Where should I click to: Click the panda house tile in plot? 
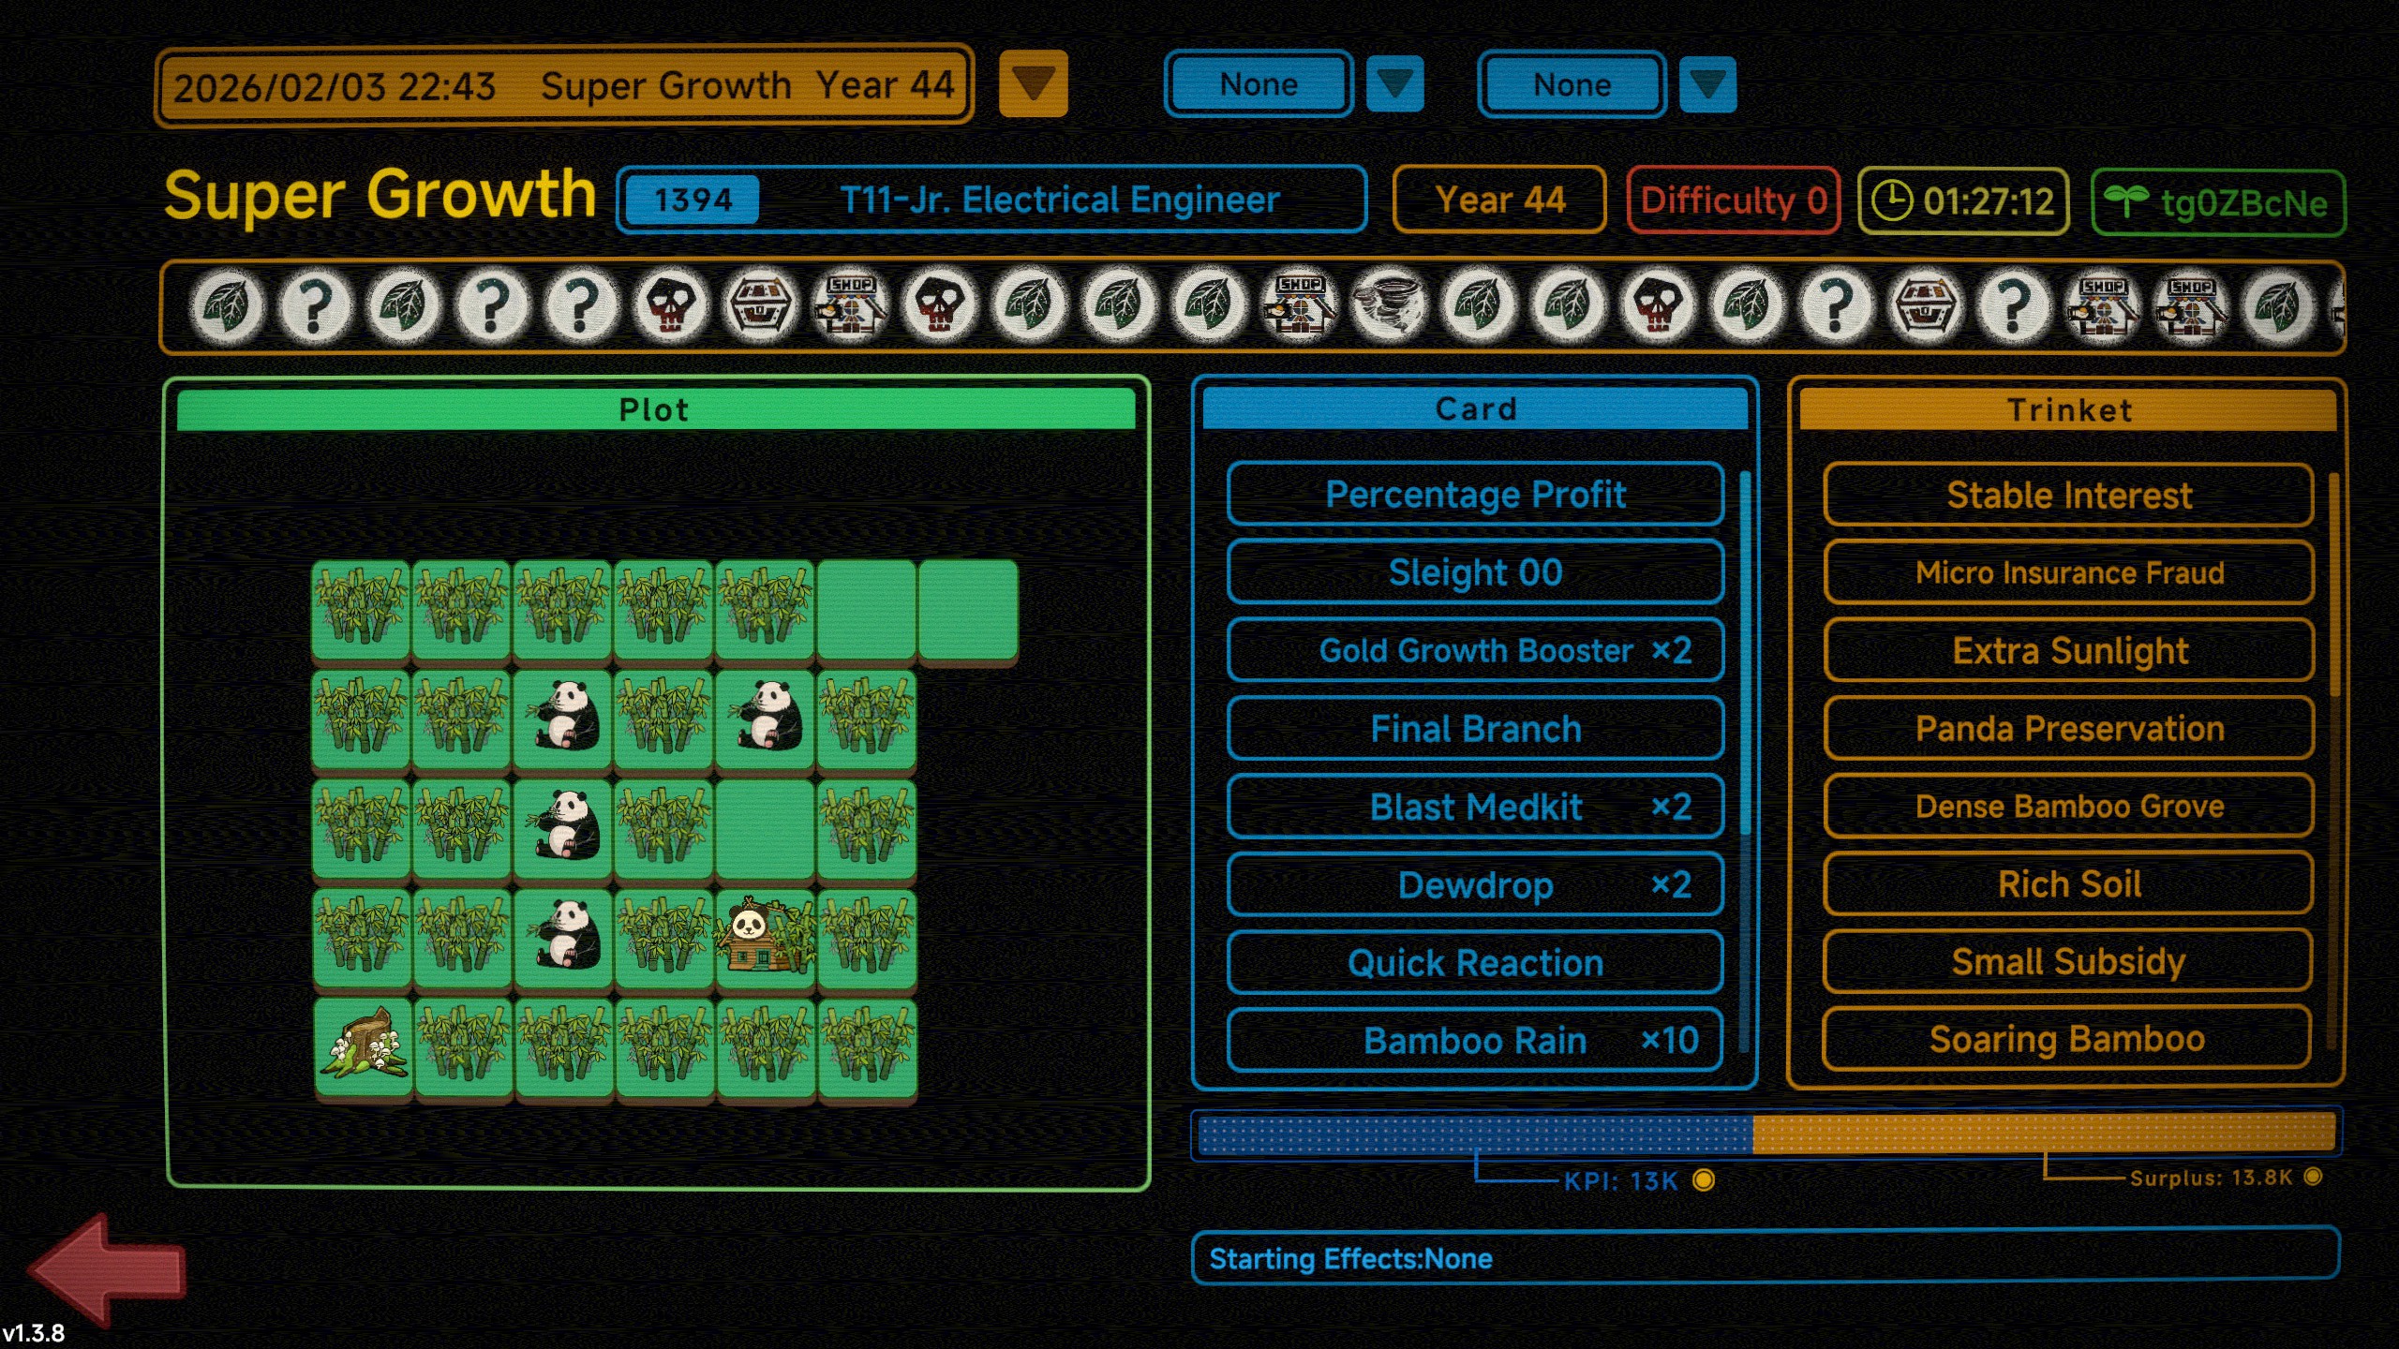[x=764, y=937]
